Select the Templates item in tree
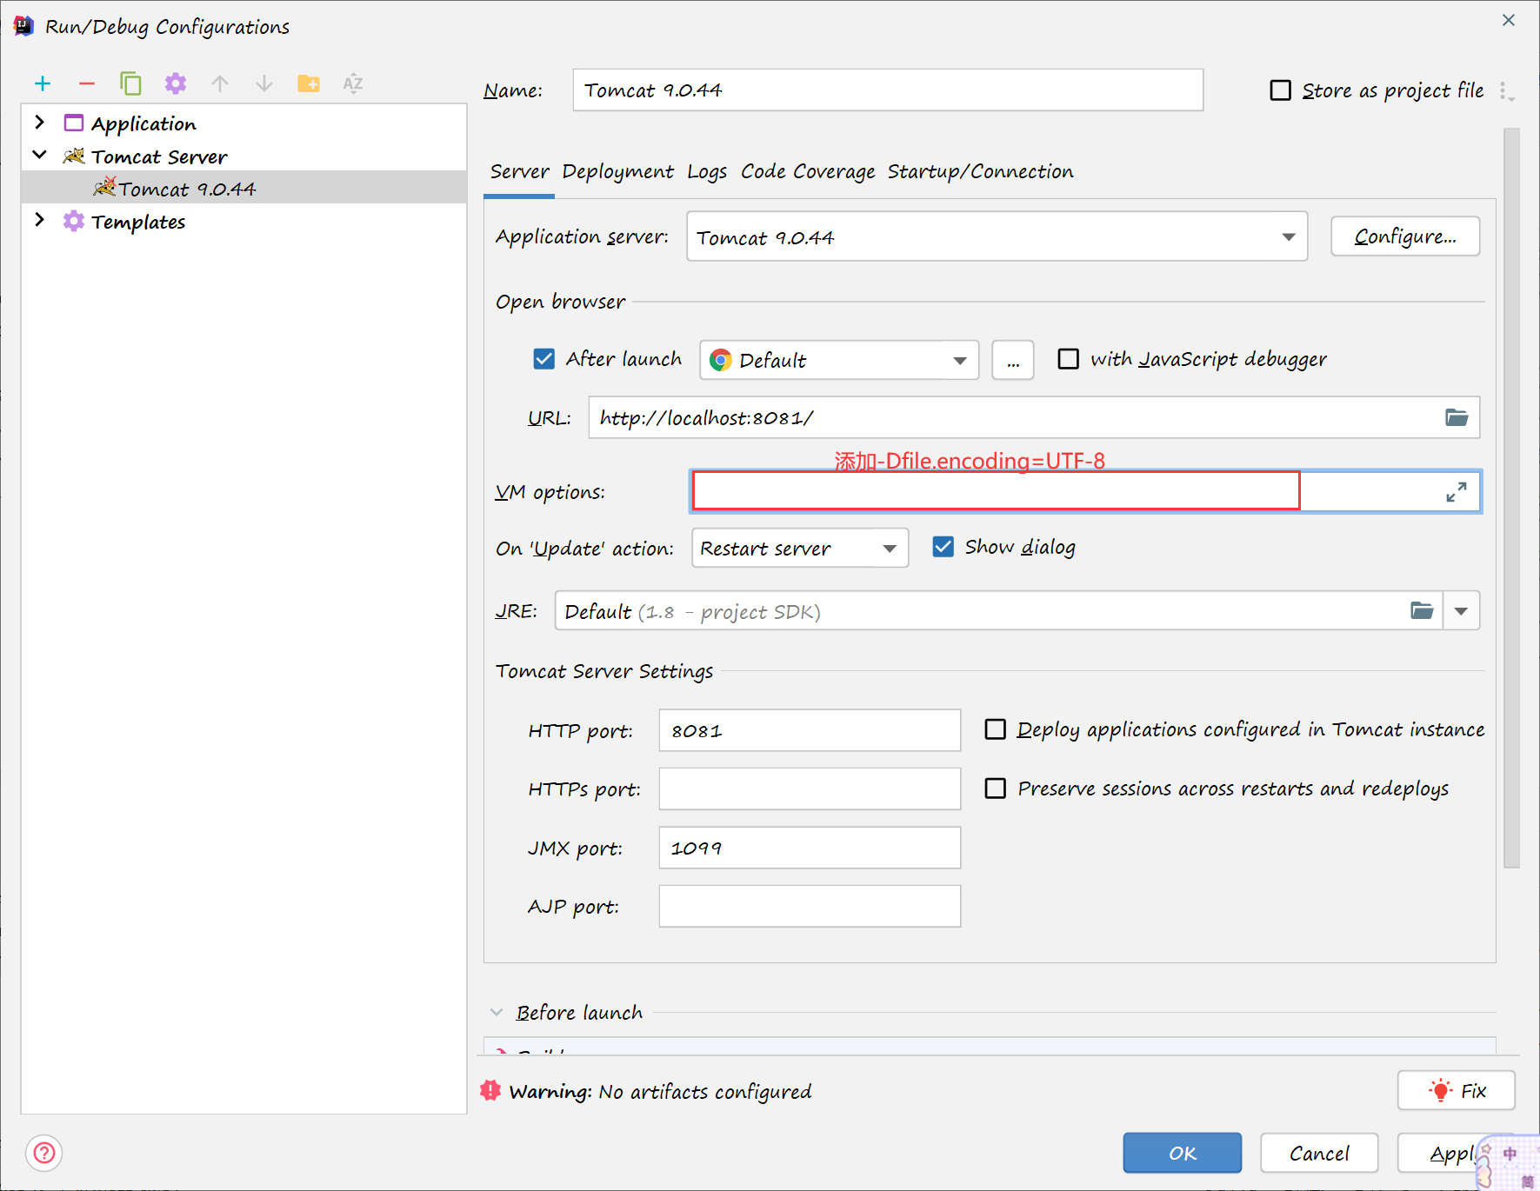The image size is (1540, 1191). (x=138, y=222)
